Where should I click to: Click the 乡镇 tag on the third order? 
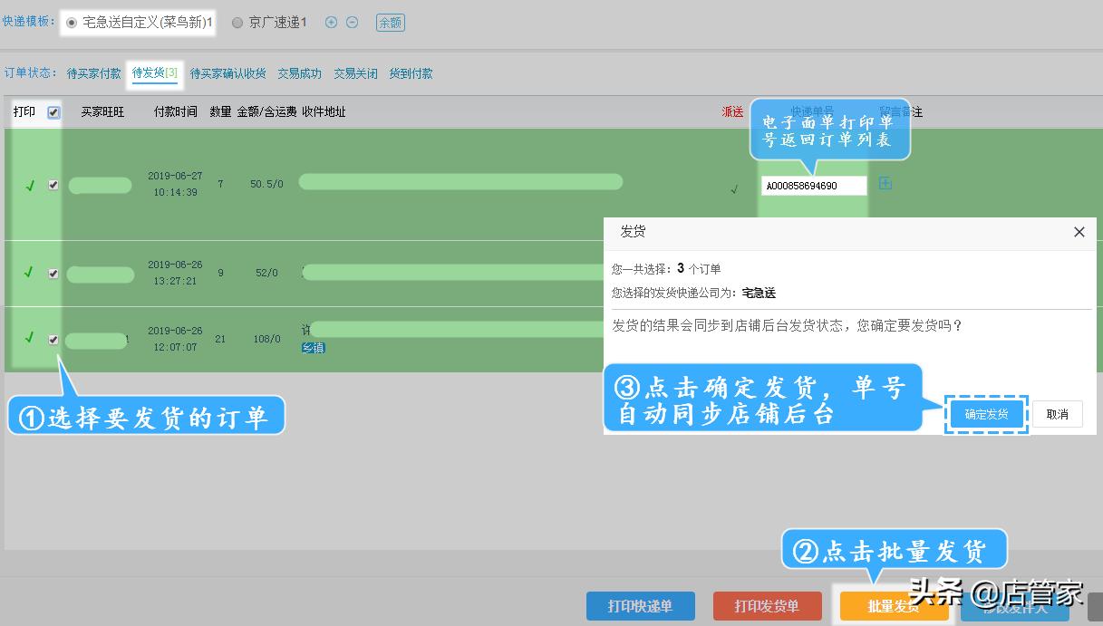(313, 348)
